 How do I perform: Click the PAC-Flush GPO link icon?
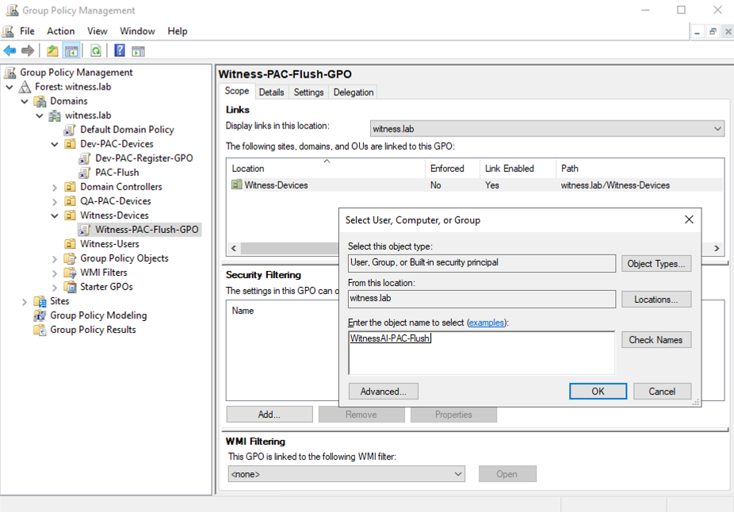pyautogui.click(x=85, y=173)
